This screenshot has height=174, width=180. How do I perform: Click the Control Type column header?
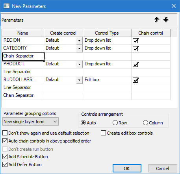click(x=107, y=33)
